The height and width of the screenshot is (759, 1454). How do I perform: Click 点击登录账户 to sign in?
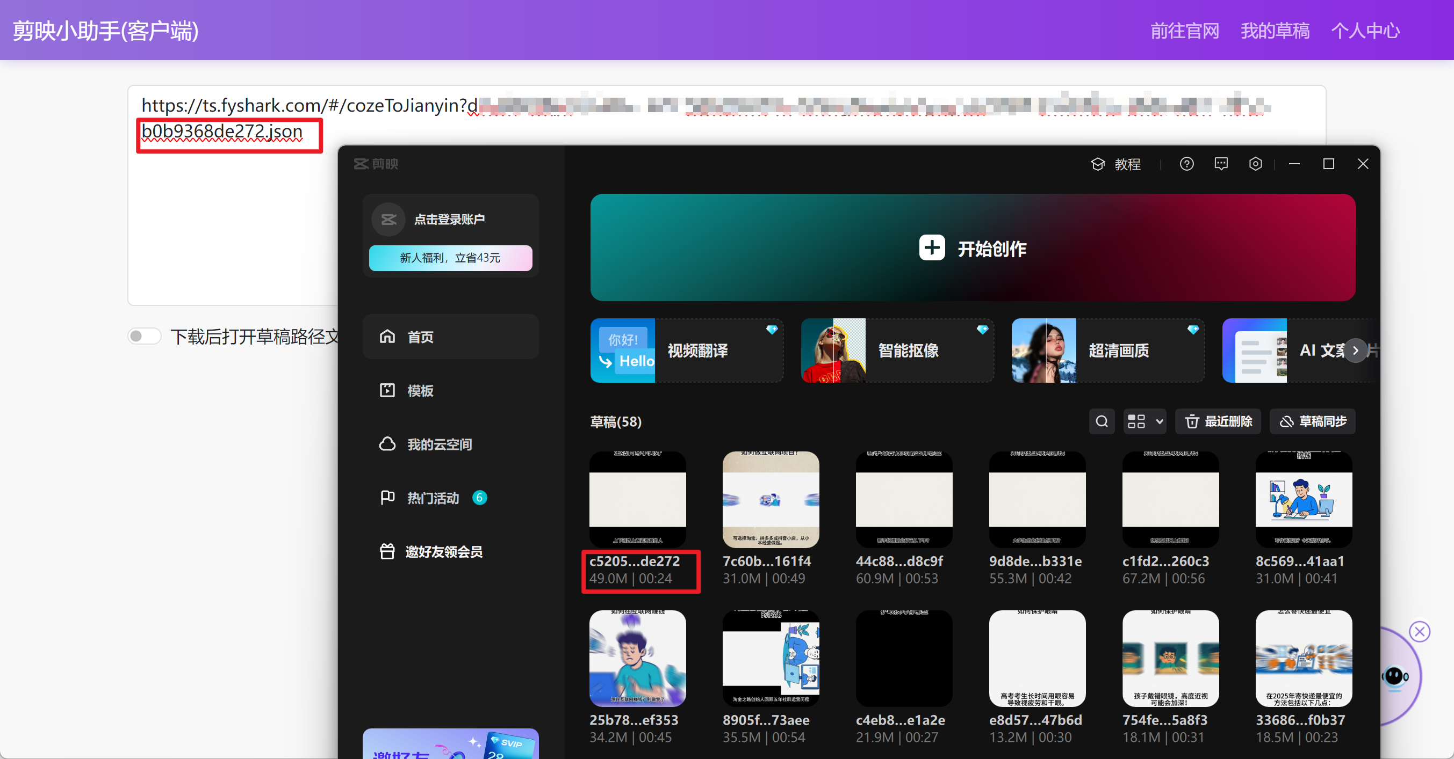[449, 220]
